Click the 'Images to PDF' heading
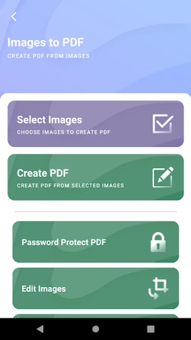The width and height of the screenshot is (191, 340). [46, 42]
